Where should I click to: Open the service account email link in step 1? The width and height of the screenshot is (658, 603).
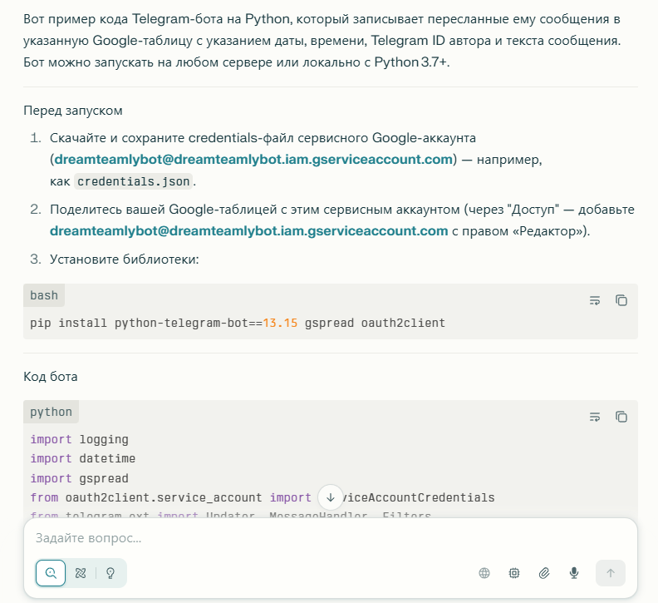[x=253, y=159]
